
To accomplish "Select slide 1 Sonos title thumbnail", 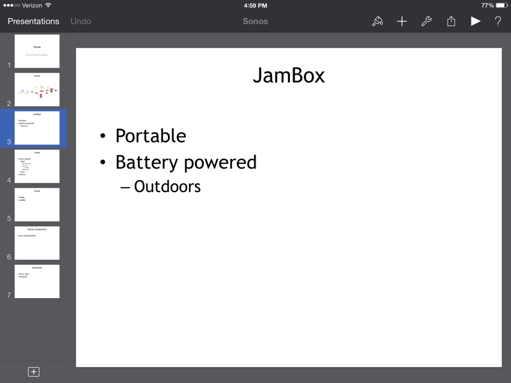I will tap(37, 51).
